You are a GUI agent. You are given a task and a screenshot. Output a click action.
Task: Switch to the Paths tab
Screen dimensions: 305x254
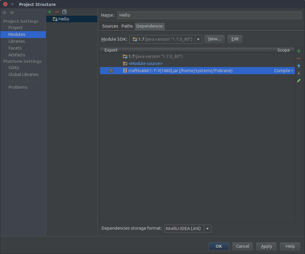point(127,26)
